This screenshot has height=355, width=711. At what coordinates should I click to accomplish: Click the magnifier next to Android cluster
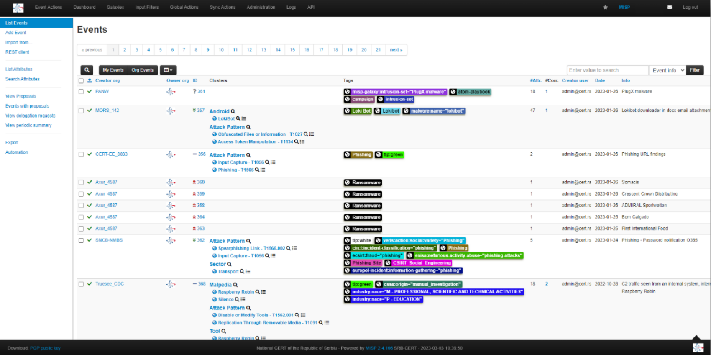pos(233,111)
